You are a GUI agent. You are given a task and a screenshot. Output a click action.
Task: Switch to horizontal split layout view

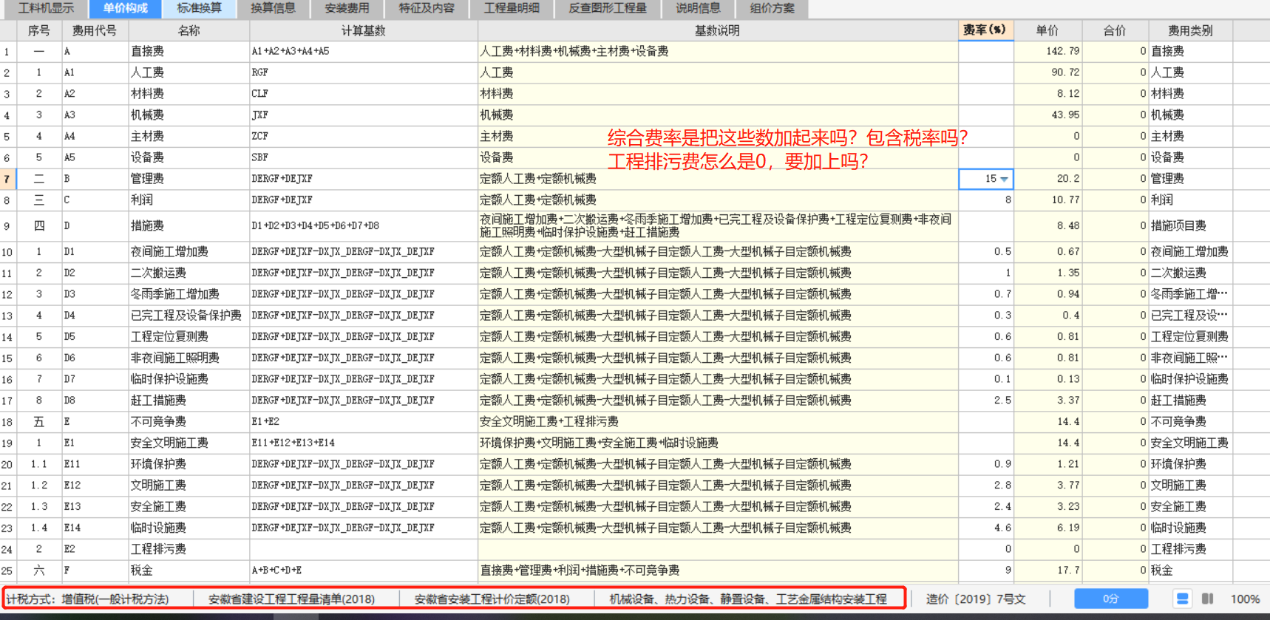(x=1183, y=599)
